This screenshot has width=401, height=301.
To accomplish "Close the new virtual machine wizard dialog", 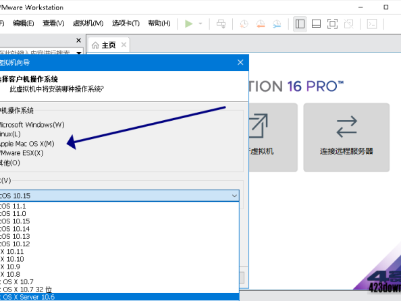I will 240,62.
